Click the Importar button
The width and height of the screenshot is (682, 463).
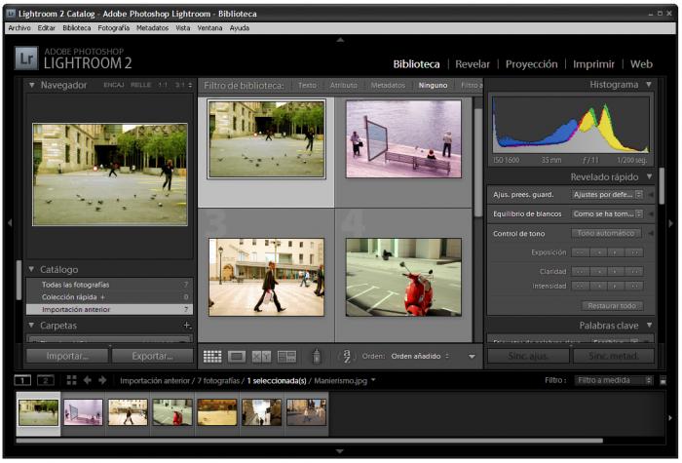coord(67,356)
